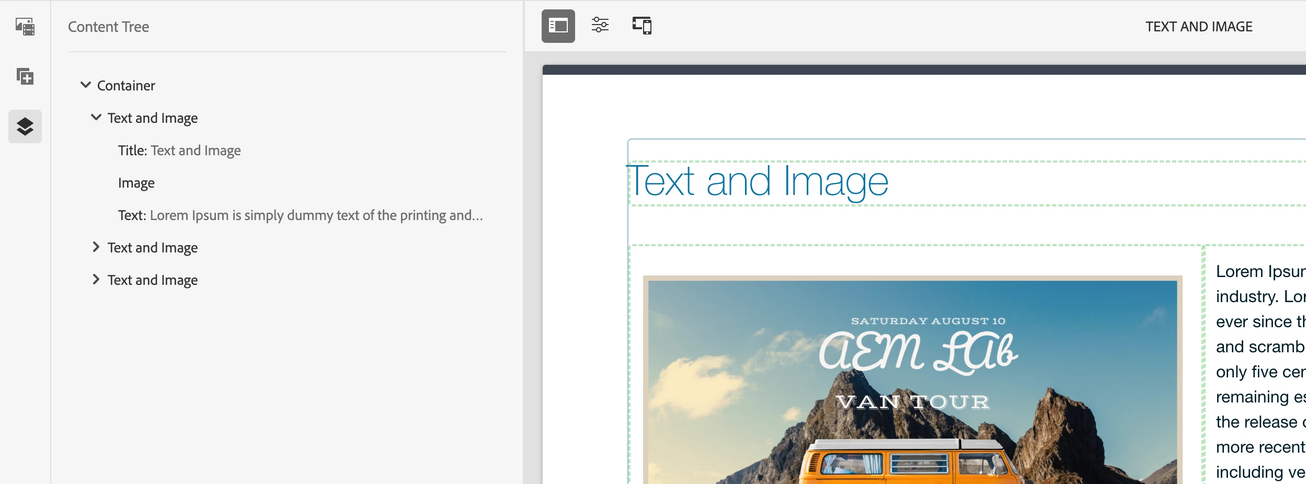The image size is (1306, 484).
Task: Open page information settings icon
Action: click(x=600, y=25)
